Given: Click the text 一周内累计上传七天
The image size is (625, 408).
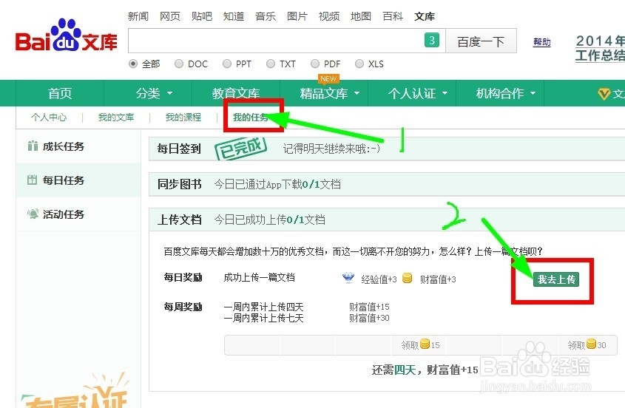Looking at the screenshot, I should coord(263,318).
